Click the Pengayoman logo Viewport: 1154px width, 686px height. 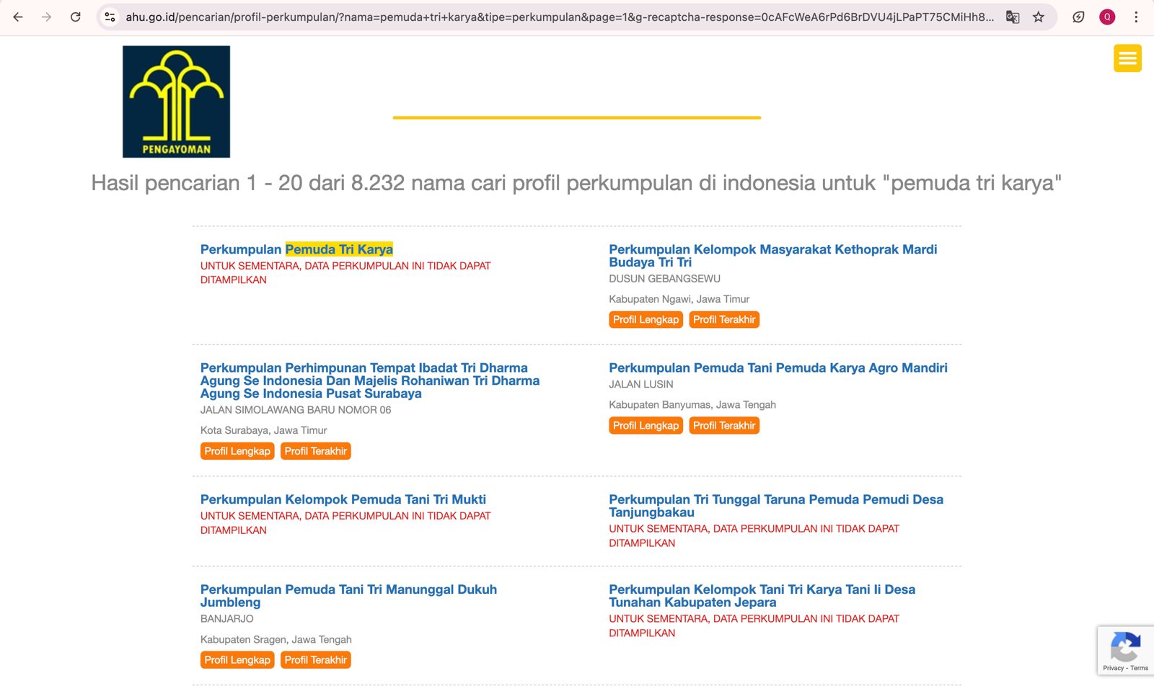pyautogui.click(x=176, y=102)
